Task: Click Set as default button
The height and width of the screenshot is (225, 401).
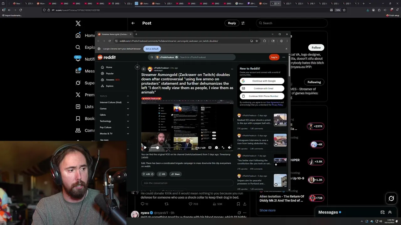Action: click(152, 49)
